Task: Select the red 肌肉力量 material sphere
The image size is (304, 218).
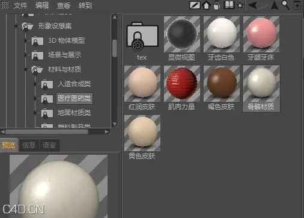Action: (x=182, y=84)
